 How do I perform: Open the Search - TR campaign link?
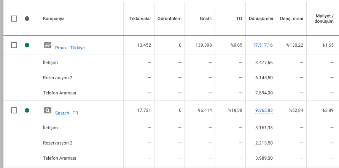67,113
